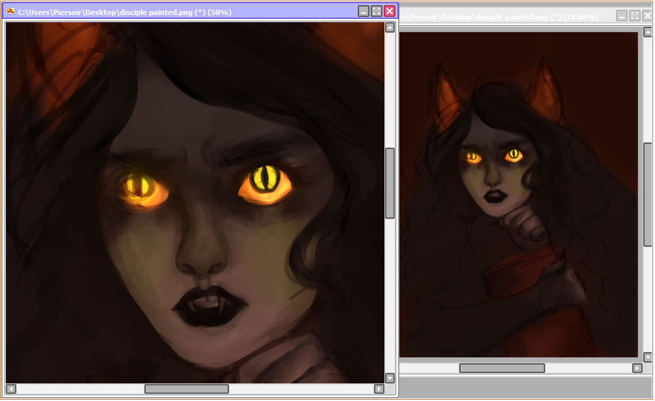
Task: Click the painting canvas in the 50% window
Action: pos(195,203)
